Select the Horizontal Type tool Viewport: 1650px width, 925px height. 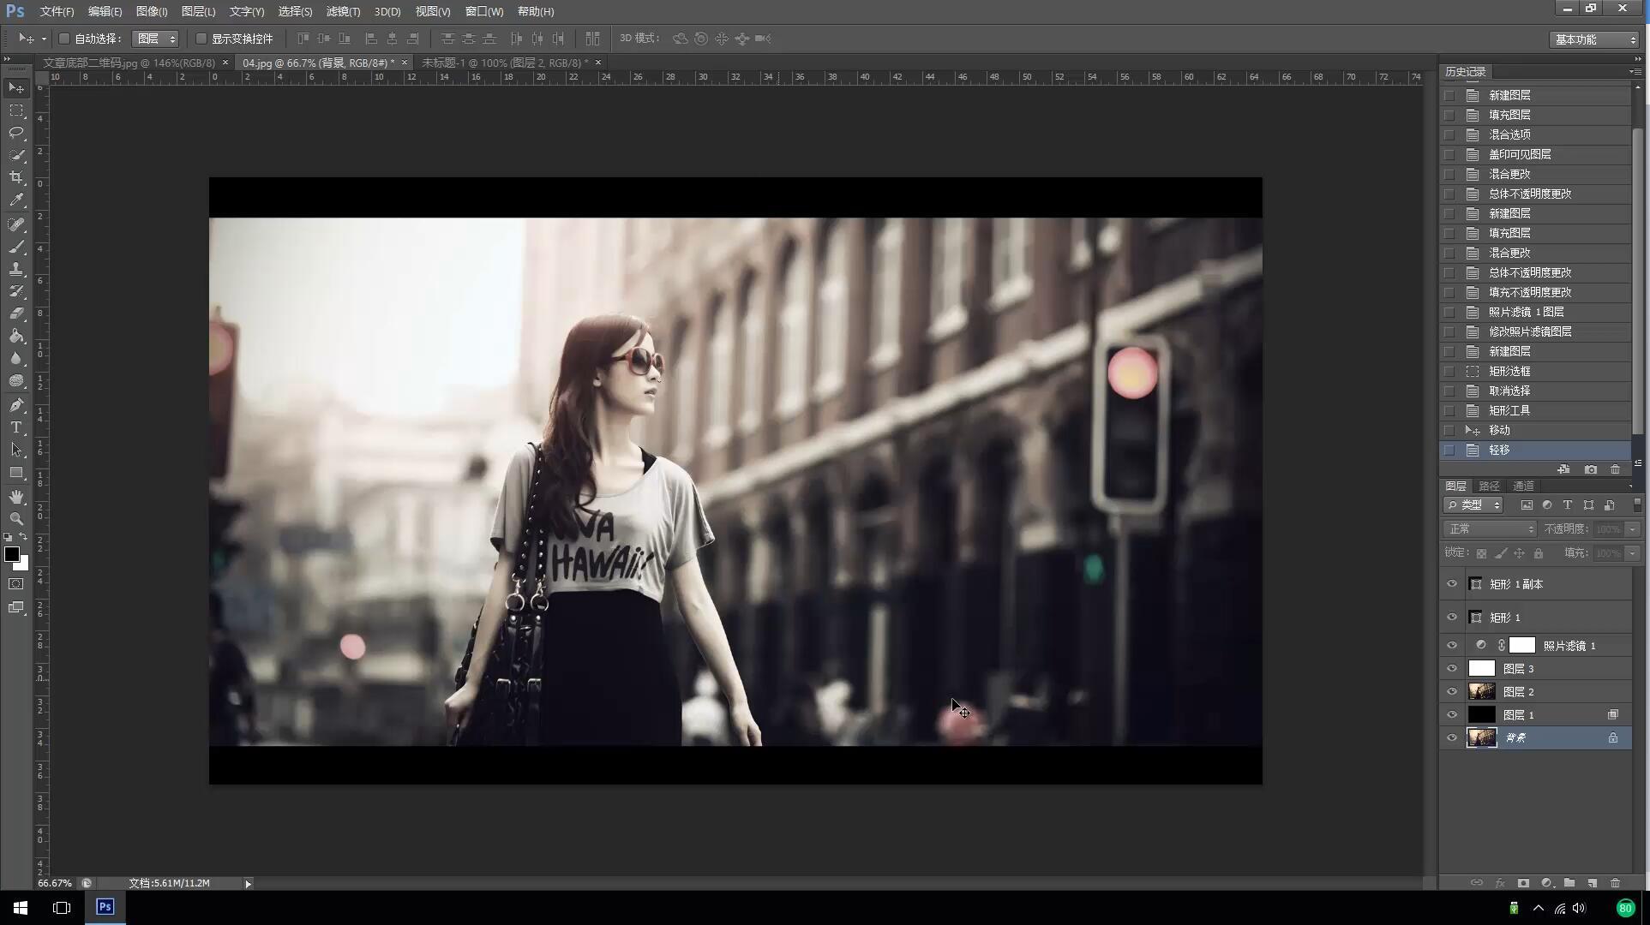click(16, 427)
